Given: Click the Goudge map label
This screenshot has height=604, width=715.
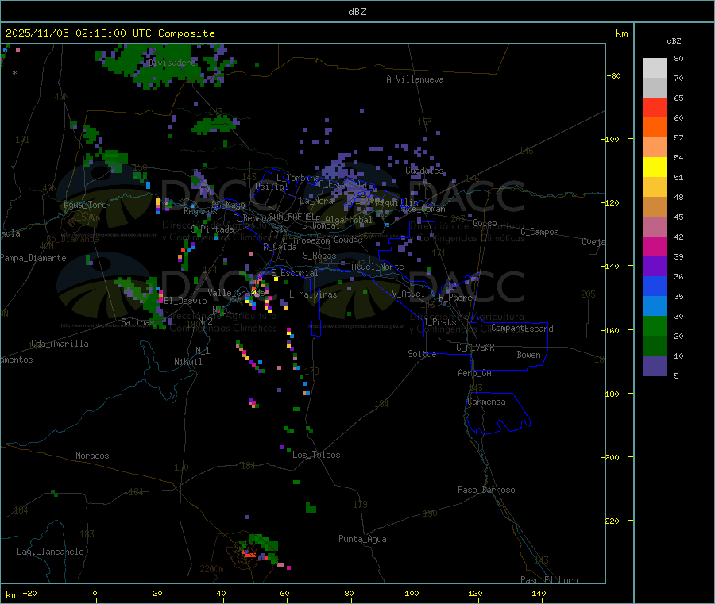Looking at the screenshot, I should click(x=348, y=240).
